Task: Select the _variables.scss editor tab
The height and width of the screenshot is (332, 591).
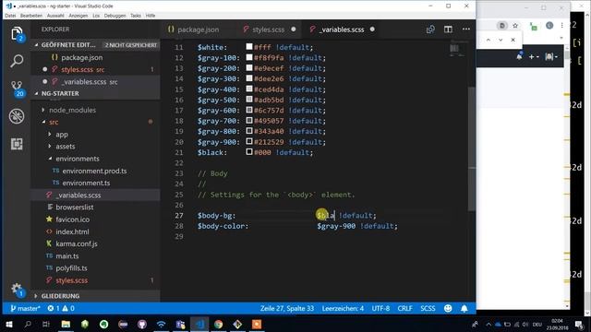Action: [x=342, y=30]
